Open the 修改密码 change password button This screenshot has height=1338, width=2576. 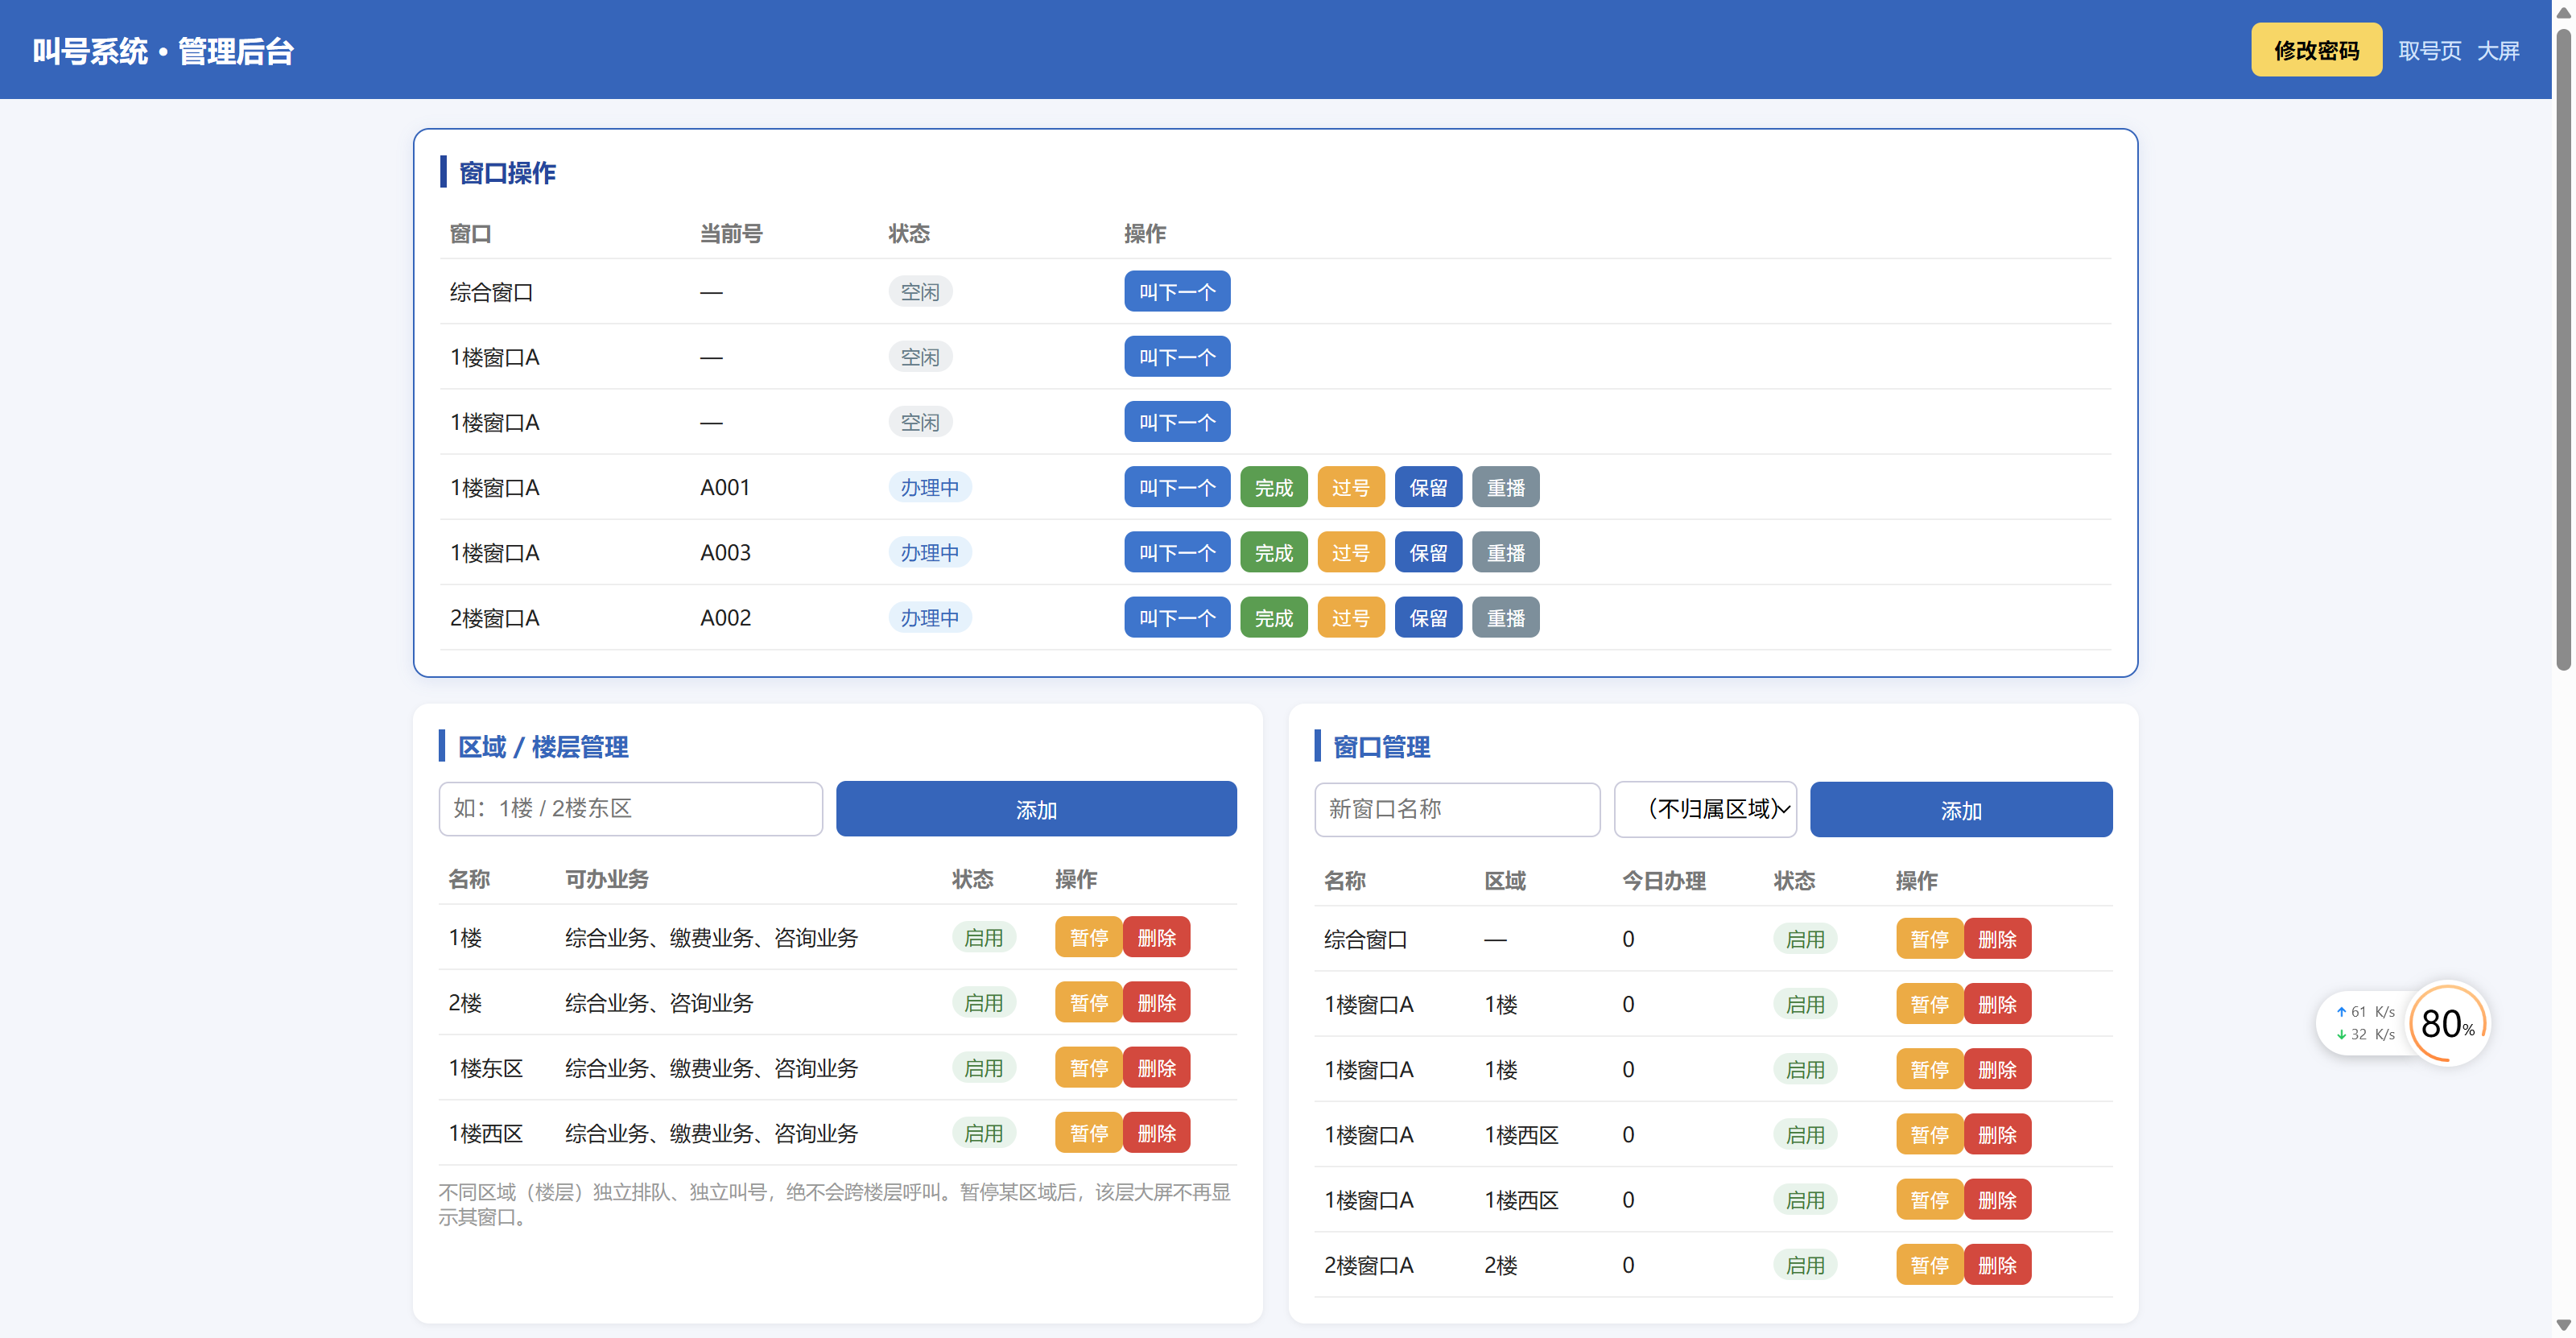point(2316,50)
